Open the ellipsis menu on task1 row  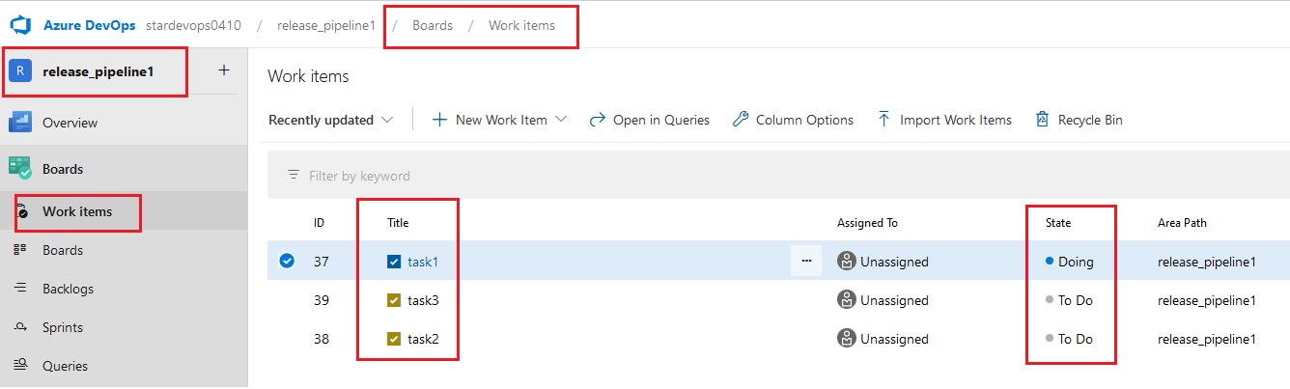click(806, 261)
